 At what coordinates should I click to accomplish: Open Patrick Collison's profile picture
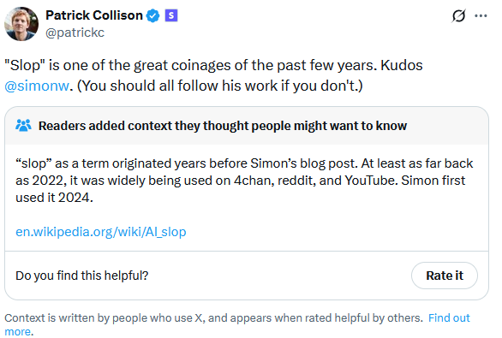coord(21,24)
